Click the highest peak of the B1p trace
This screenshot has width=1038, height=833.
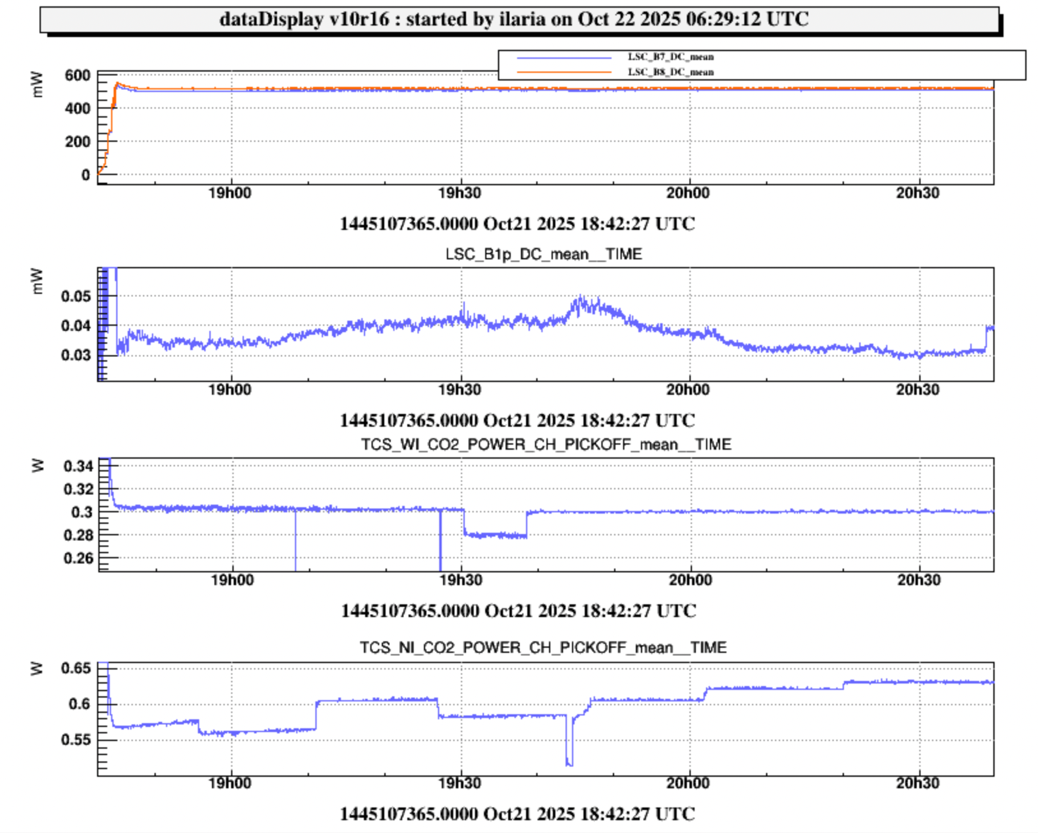coord(580,298)
